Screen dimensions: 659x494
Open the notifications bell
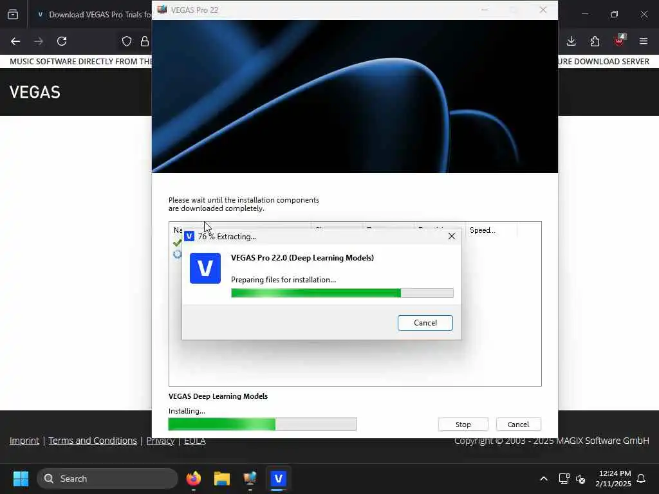pos(641,479)
